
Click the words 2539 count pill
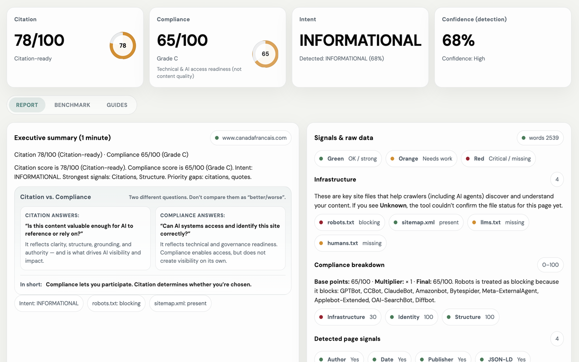[540, 138]
